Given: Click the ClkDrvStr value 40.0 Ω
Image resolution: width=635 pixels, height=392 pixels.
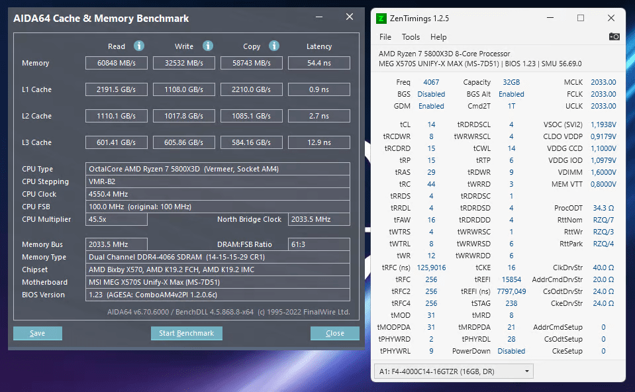Looking at the screenshot, I should tap(603, 268).
